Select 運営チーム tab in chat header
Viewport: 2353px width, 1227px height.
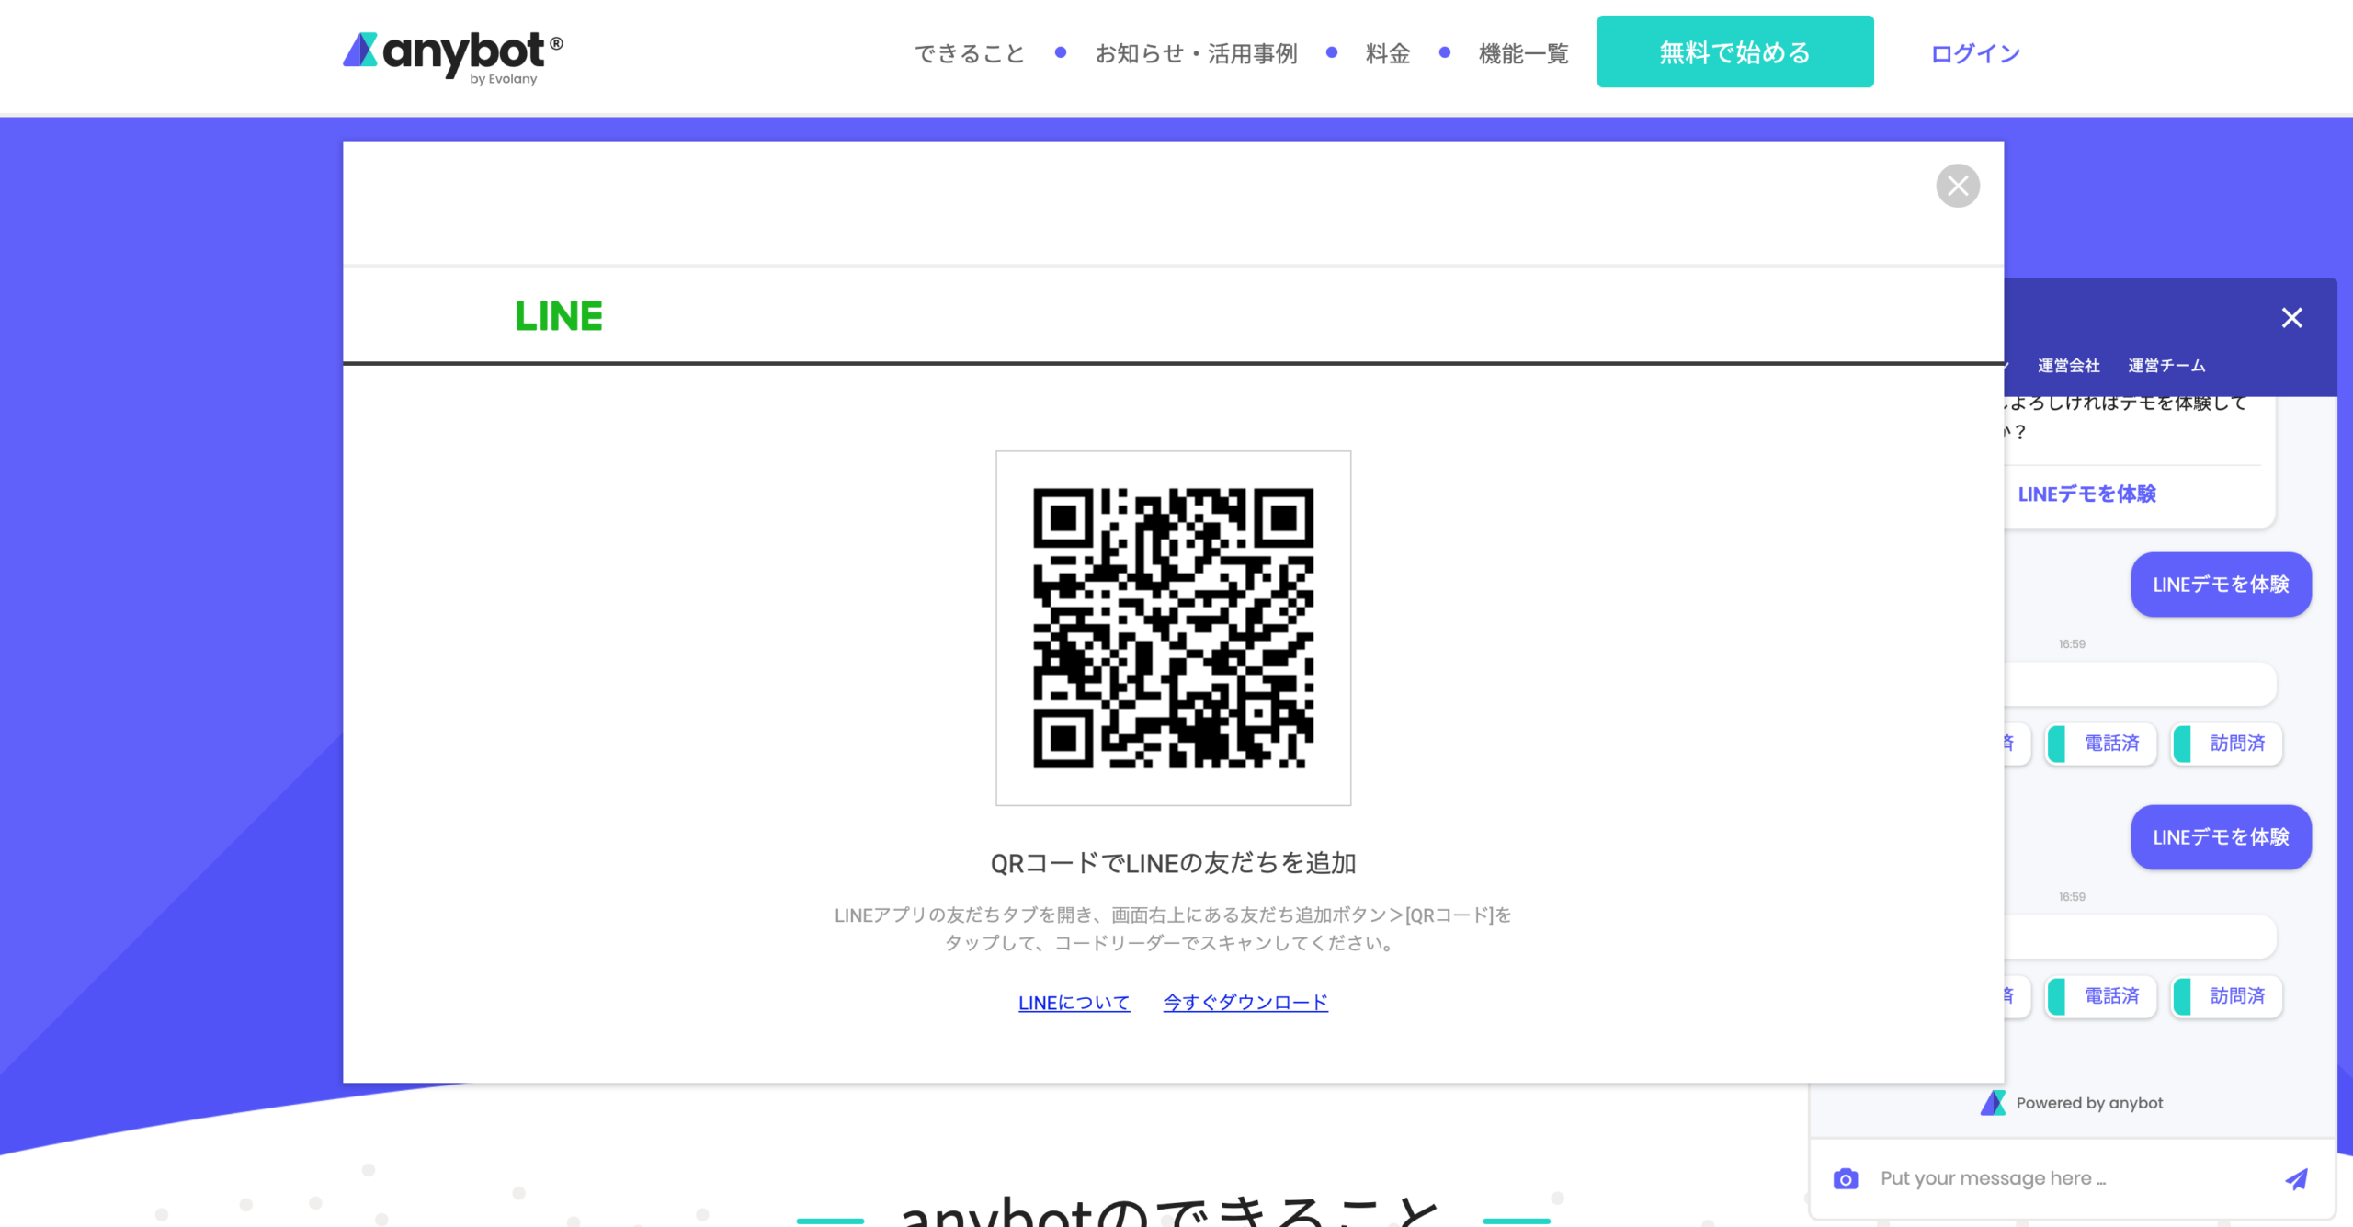(2166, 366)
